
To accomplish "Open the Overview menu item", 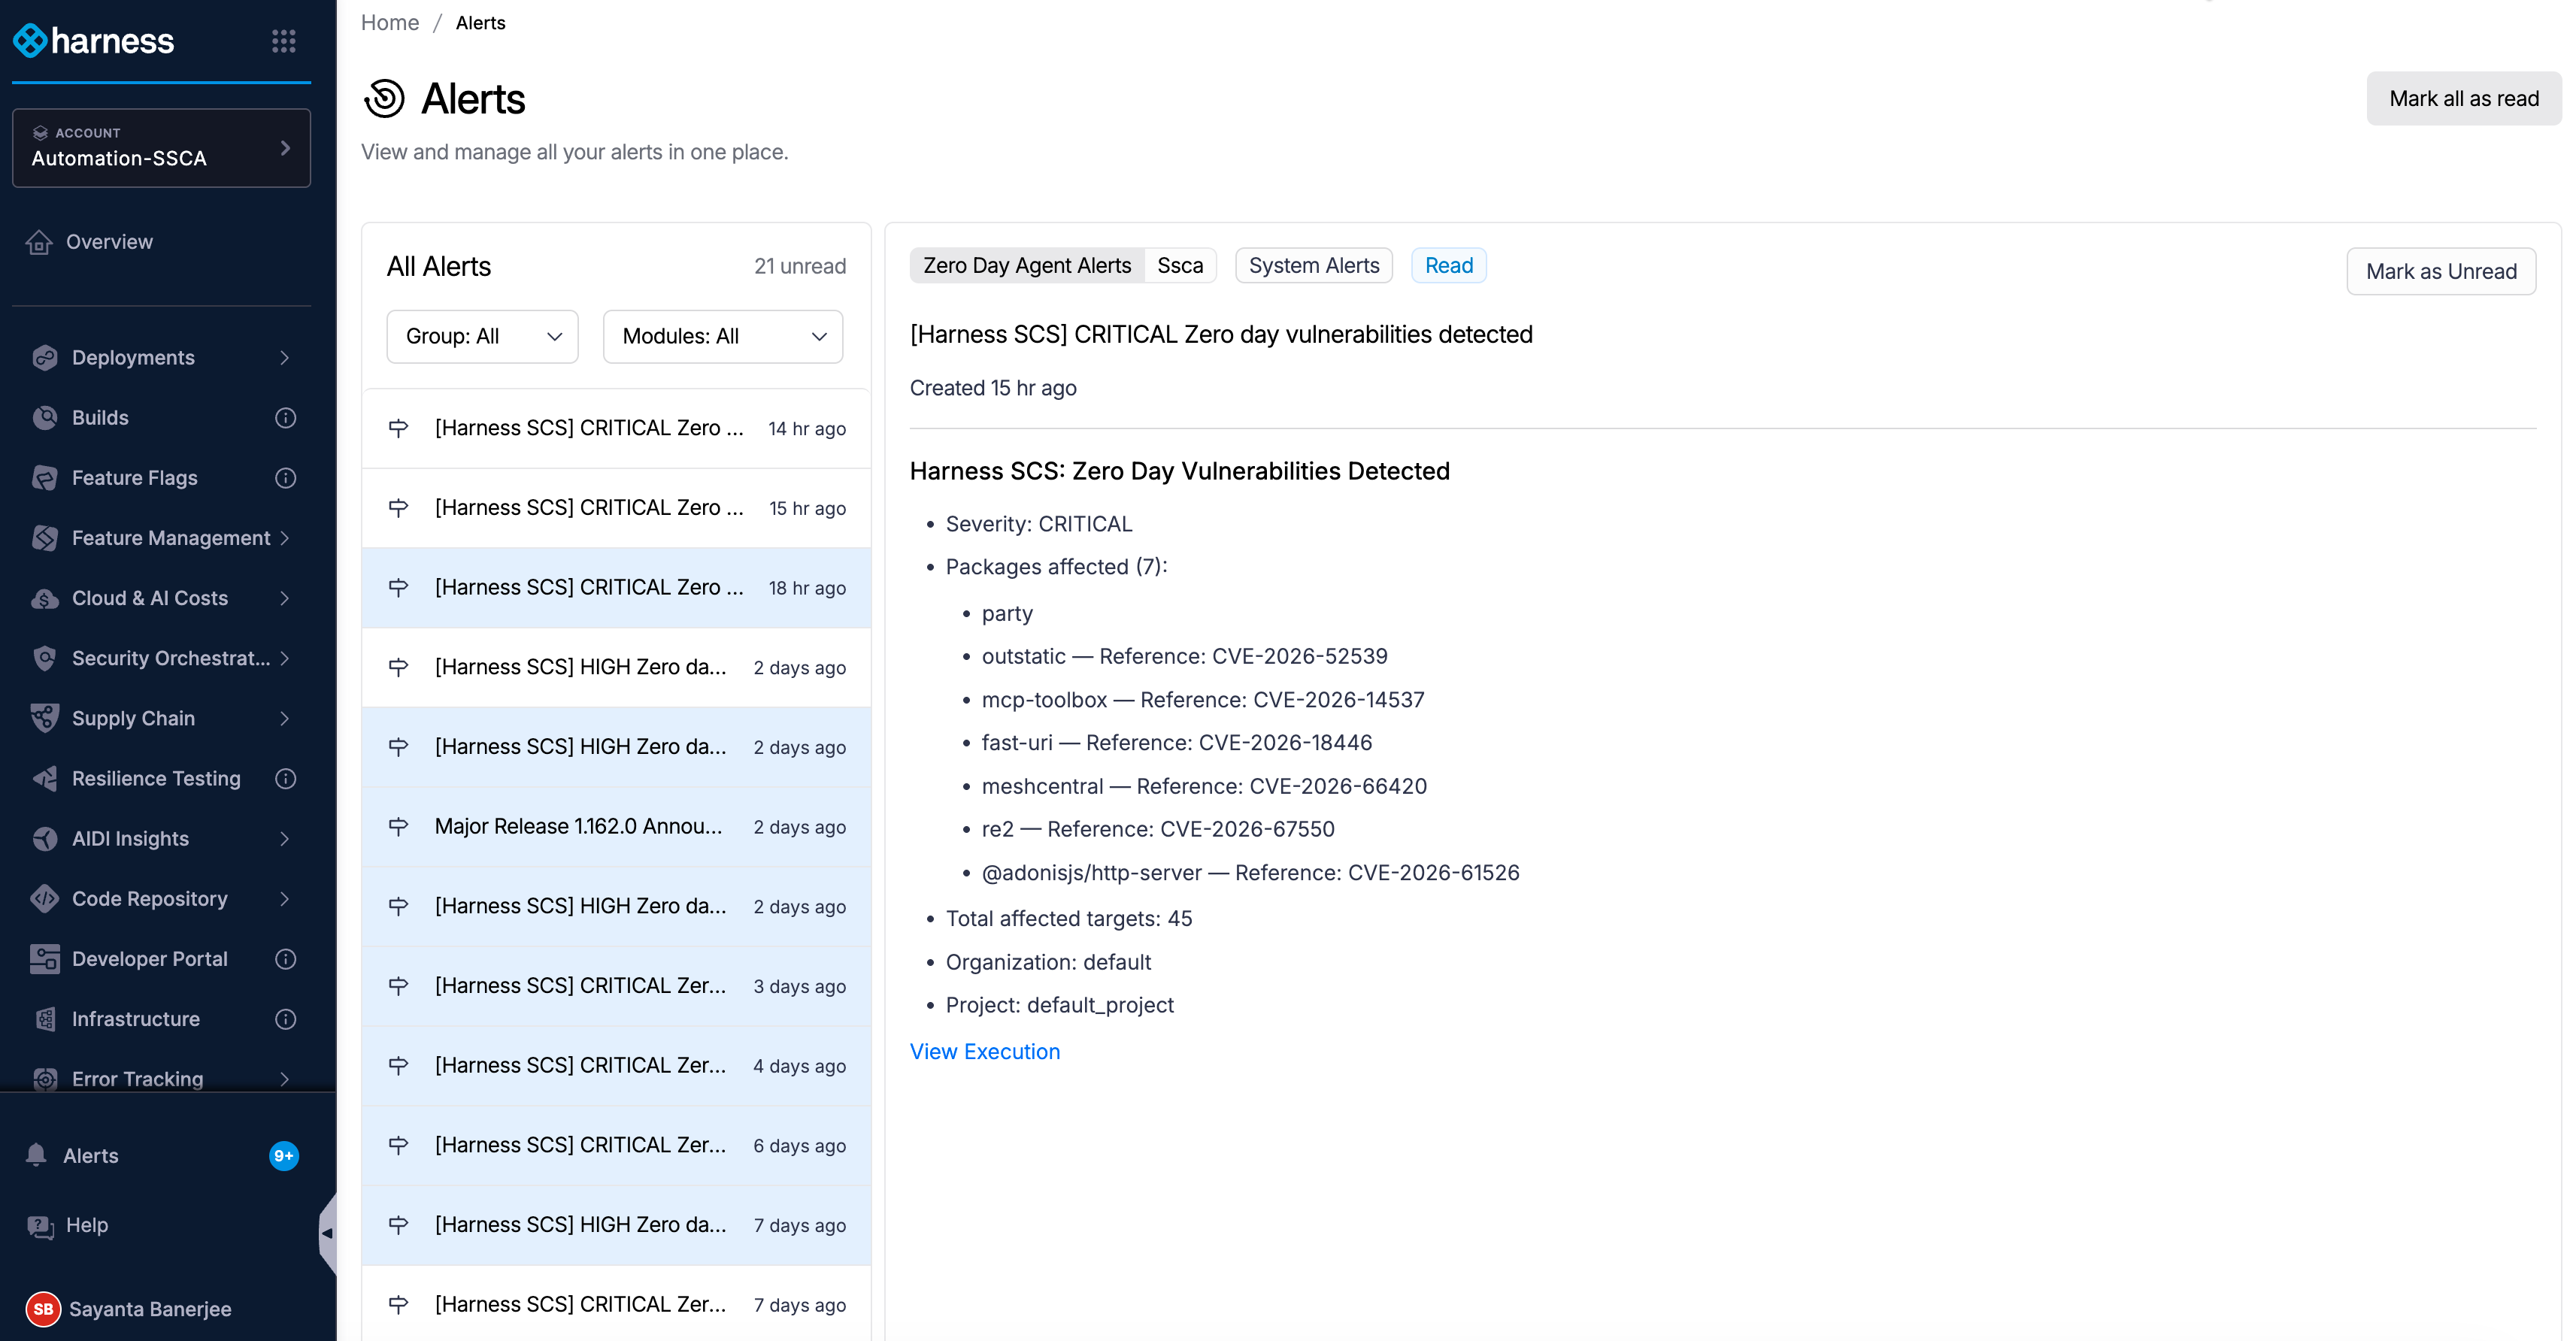I will tap(161, 242).
